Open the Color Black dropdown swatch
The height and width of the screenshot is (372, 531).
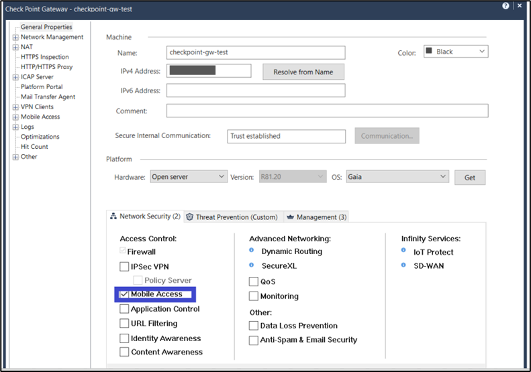point(455,52)
